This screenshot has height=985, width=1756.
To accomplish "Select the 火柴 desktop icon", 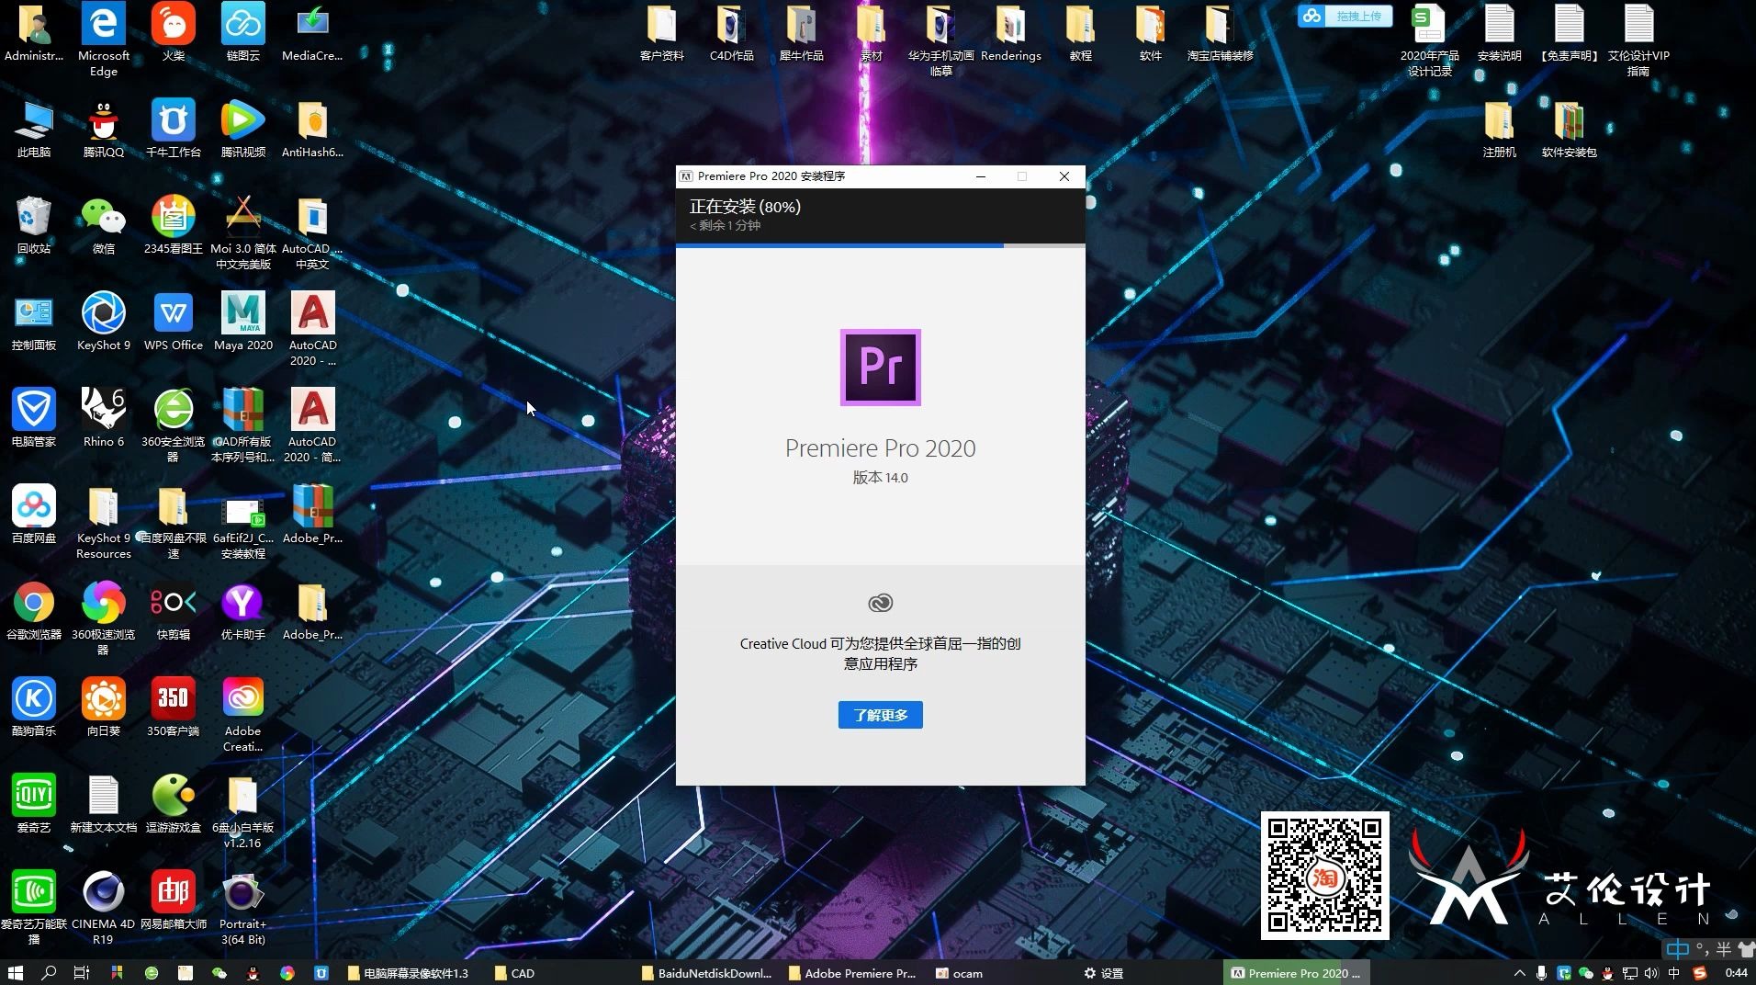I will click(x=174, y=33).
